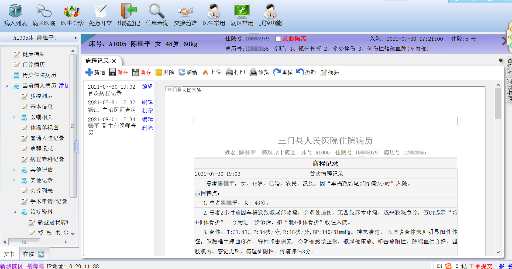Collapse the 治疗资料 tree node
This screenshot has width=512, height=269.
click(15, 212)
